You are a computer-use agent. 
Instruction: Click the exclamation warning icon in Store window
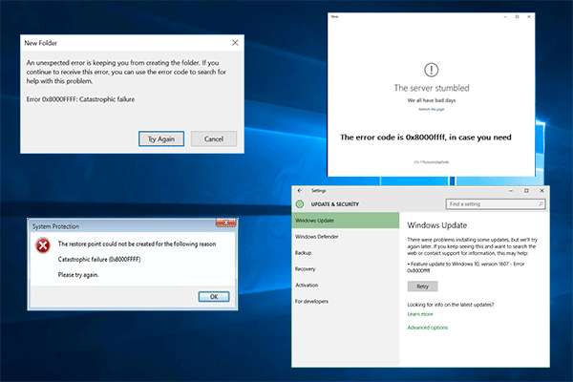coord(432,70)
